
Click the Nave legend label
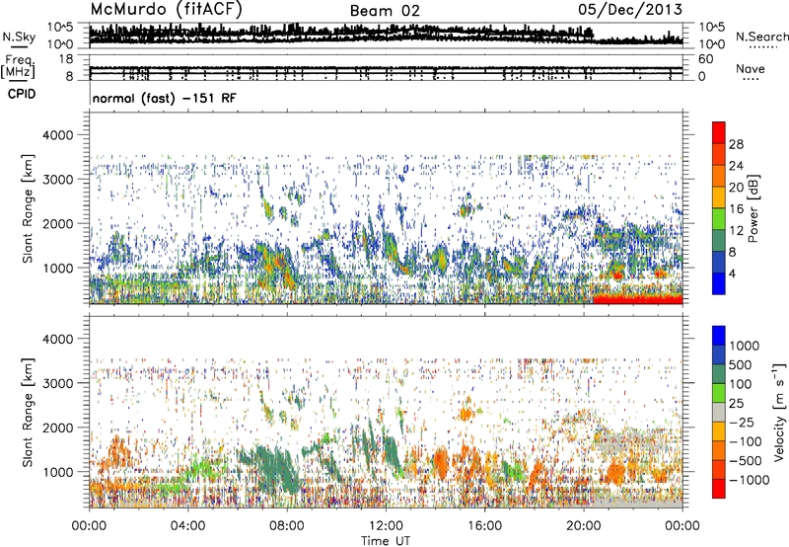[x=751, y=68]
